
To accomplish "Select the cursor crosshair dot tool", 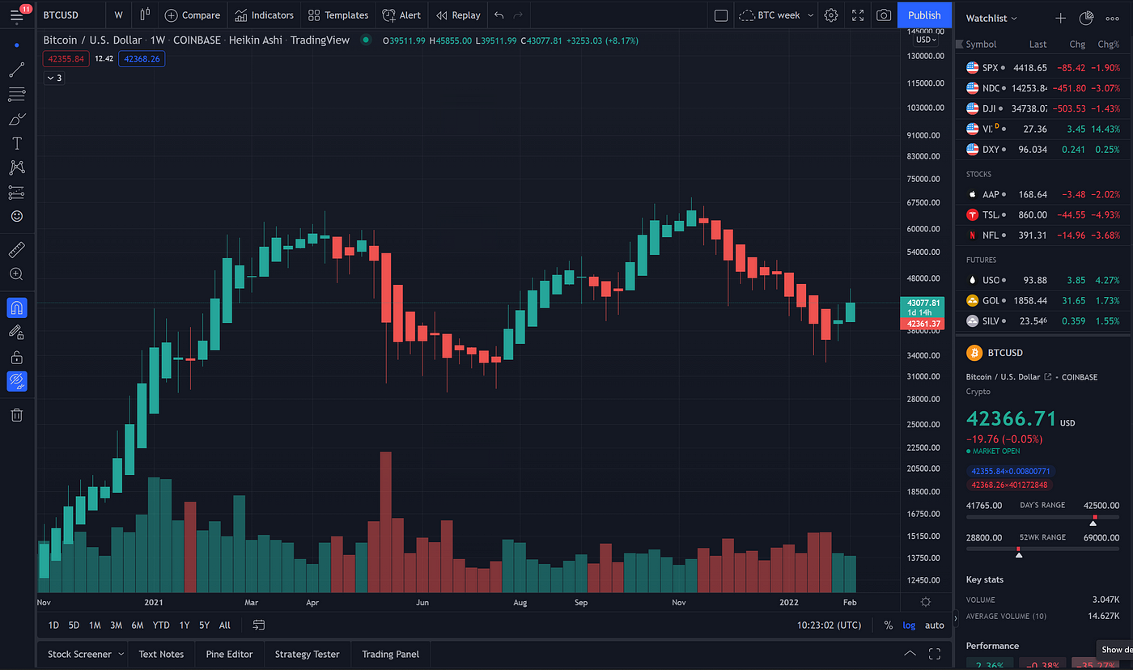I will tap(17, 45).
